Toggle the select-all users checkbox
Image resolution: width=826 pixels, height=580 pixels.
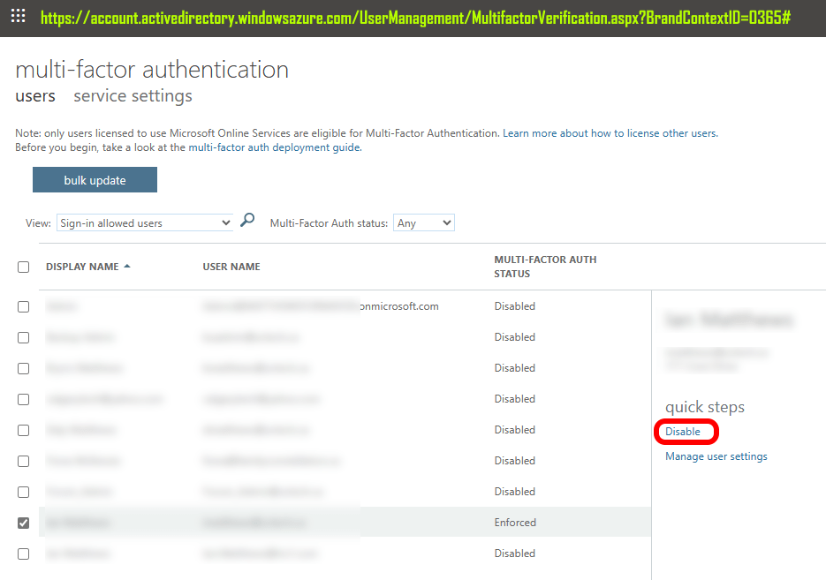pyautogui.click(x=24, y=267)
